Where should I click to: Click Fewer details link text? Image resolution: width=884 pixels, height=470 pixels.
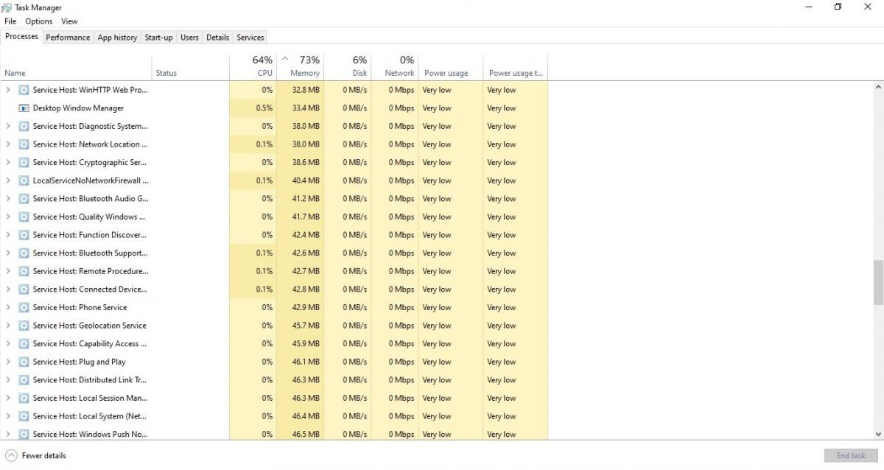tap(44, 456)
